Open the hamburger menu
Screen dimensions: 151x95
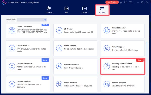130,2
